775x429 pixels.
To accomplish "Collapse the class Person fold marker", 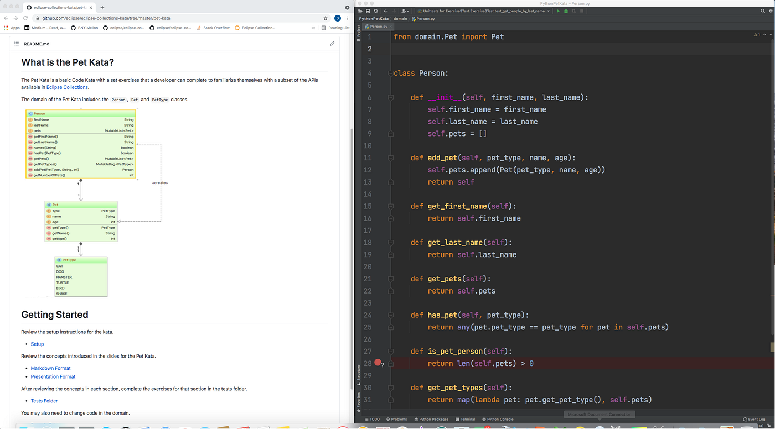I will coord(391,73).
